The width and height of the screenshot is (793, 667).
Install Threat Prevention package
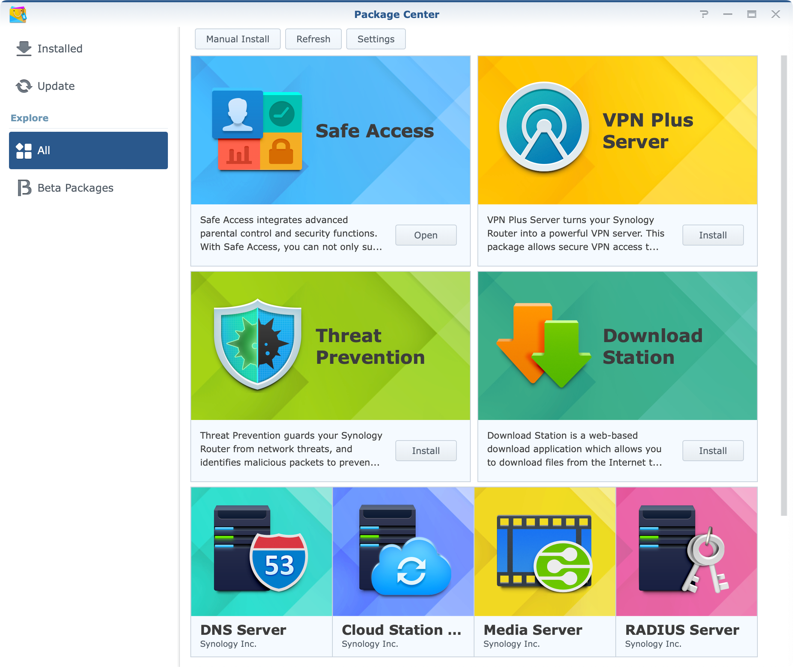426,451
